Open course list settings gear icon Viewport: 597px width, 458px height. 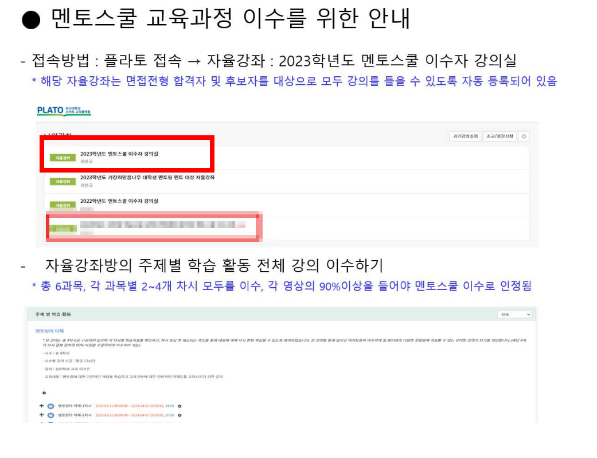click(x=524, y=136)
